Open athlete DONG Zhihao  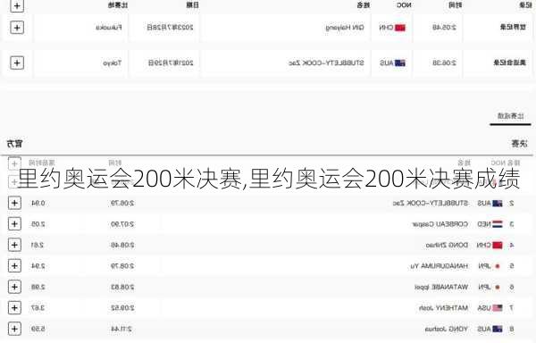tap(447, 245)
